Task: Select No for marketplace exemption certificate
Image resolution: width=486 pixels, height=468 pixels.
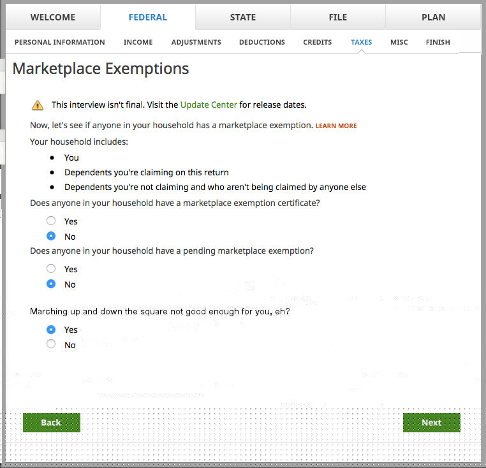Action: (x=51, y=237)
